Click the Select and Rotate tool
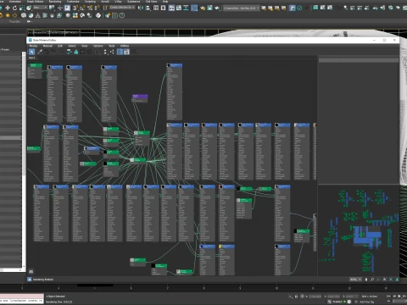Image resolution: width=407 pixels, height=305 pixels. point(14,8)
